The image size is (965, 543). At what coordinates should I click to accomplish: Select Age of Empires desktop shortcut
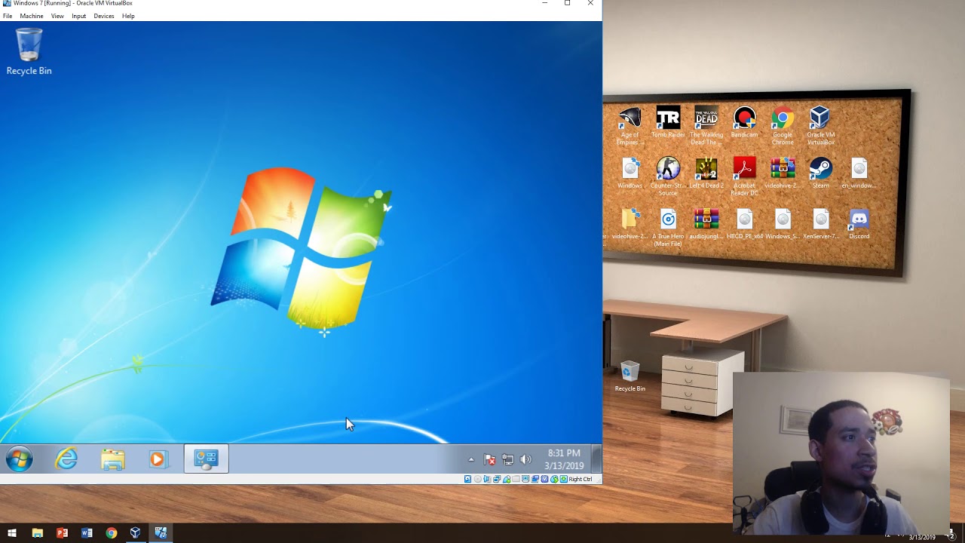[x=630, y=126]
